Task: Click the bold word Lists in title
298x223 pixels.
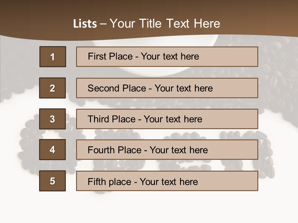Action: [x=85, y=24]
